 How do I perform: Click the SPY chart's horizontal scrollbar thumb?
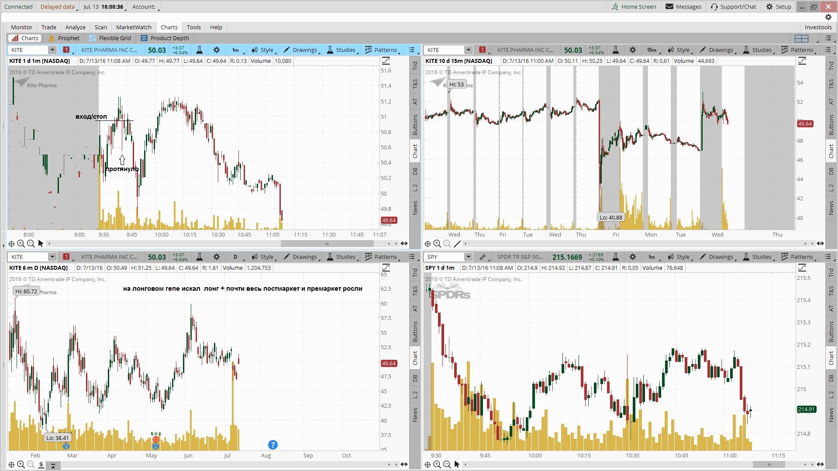coord(769,464)
